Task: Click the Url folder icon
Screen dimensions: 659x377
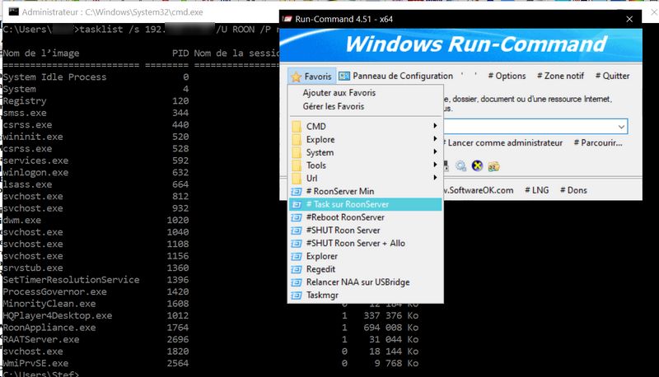Action: pos(297,179)
